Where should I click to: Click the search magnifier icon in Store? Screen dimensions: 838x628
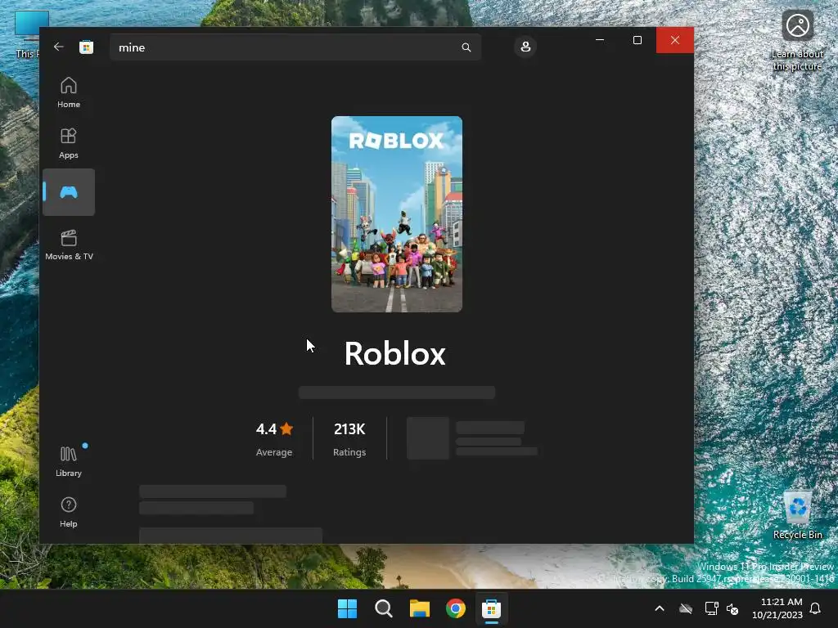coord(466,47)
